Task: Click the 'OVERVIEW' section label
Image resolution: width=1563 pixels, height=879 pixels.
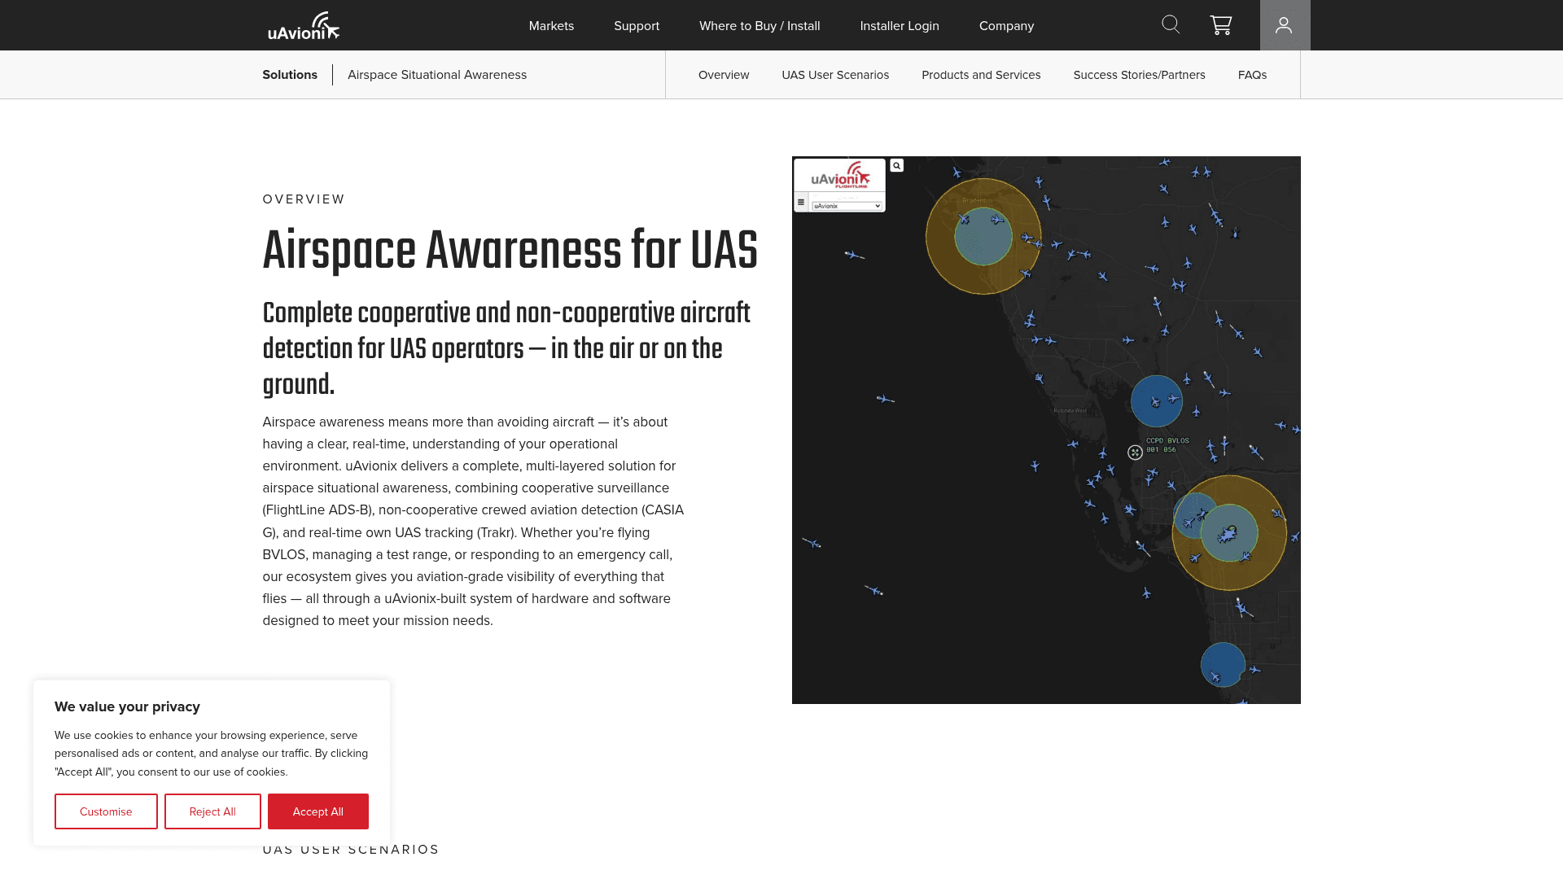Action: point(304,199)
